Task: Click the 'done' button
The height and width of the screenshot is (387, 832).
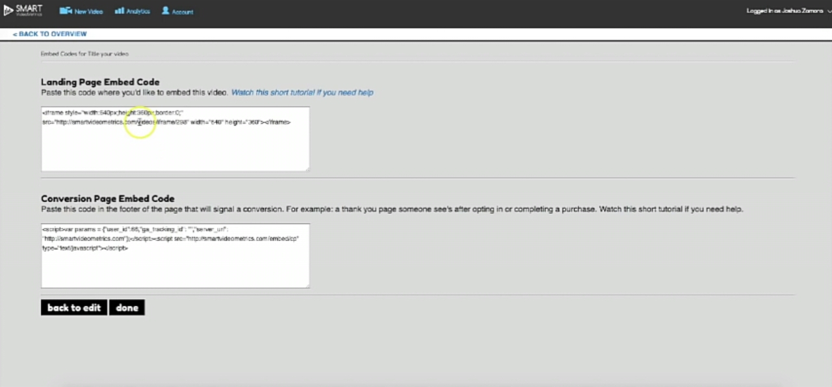Action: [127, 308]
